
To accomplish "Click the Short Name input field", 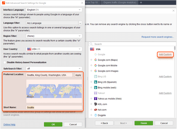I will click(x=54, y=107).
